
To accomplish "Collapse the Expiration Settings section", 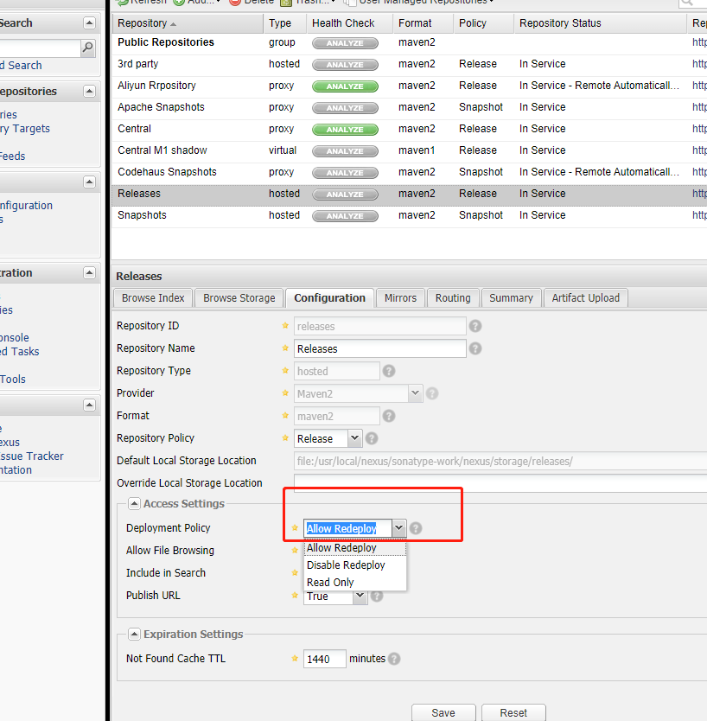I will pyautogui.click(x=134, y=635).
